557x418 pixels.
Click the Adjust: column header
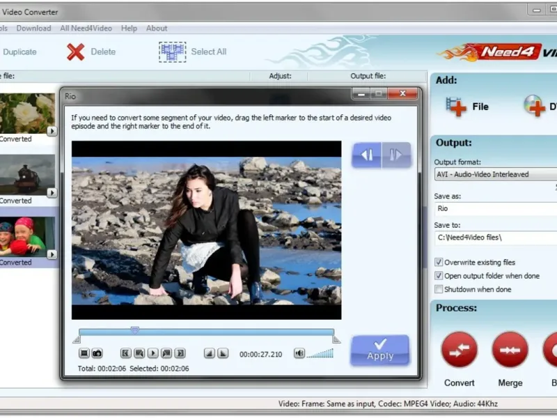(x=280, y=76)
